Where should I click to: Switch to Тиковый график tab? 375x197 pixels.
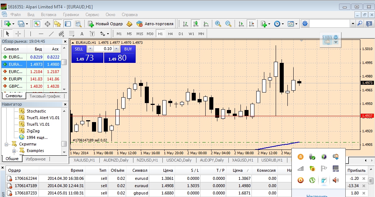[x=45, y=96]
